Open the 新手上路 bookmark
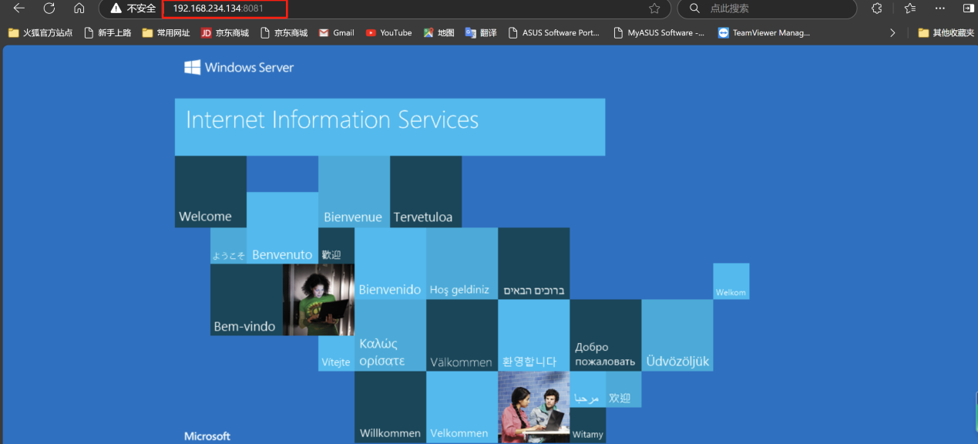 coord(108,33)
